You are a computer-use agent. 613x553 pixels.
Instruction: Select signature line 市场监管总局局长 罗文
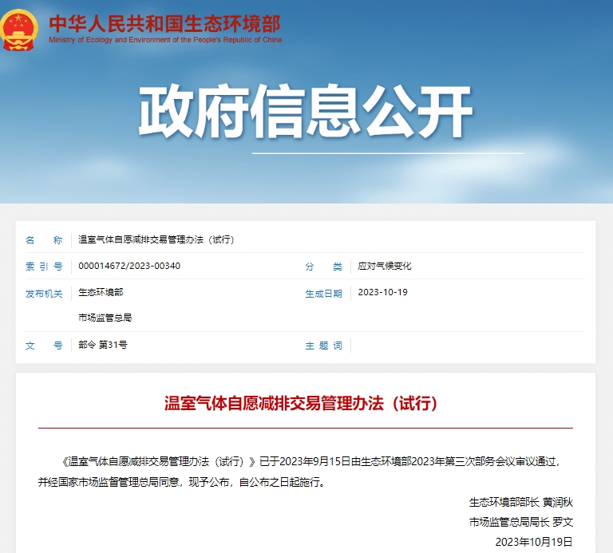[520, 522]
